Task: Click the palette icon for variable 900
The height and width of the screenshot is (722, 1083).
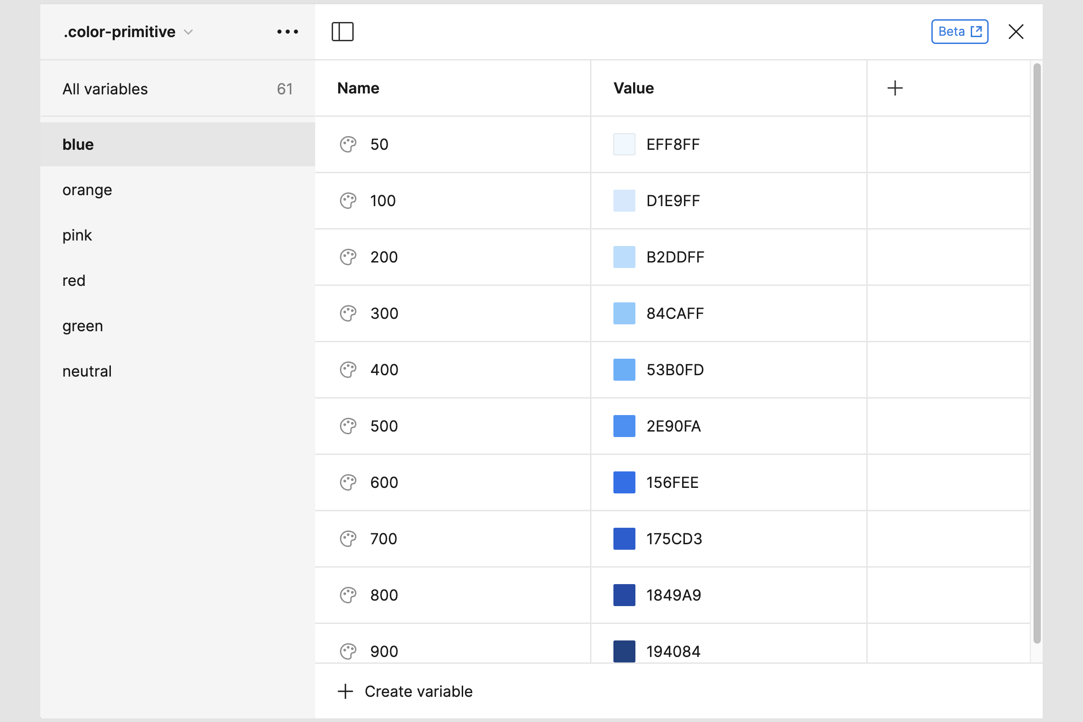Action: [348, 651]
